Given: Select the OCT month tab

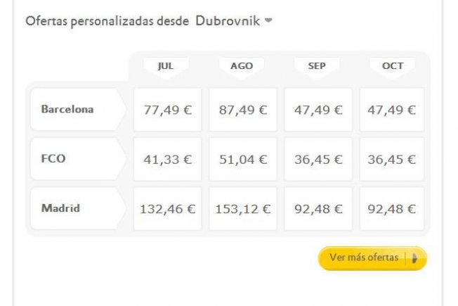Looking at the screenshot, I should pyautogui.click(x=393, y=67).
